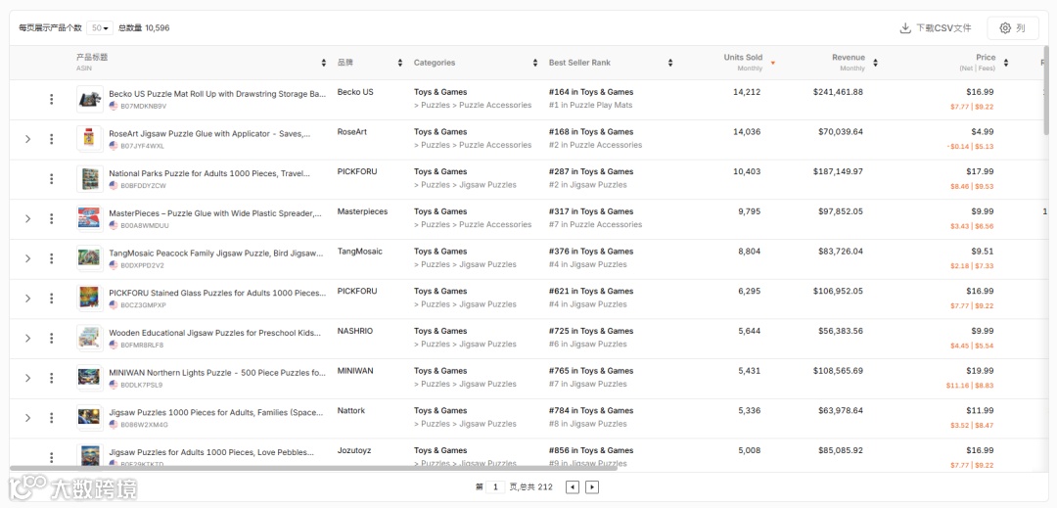This screenshot has width=1057, height=508.
Task: Sort by product title column arrows
Action: 324,63
